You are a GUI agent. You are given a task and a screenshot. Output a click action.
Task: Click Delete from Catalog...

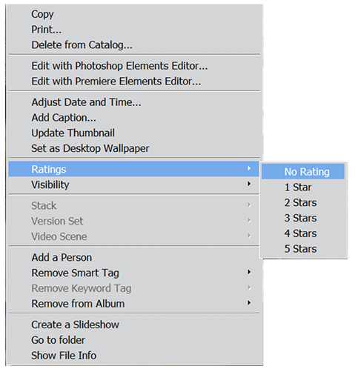133,45
